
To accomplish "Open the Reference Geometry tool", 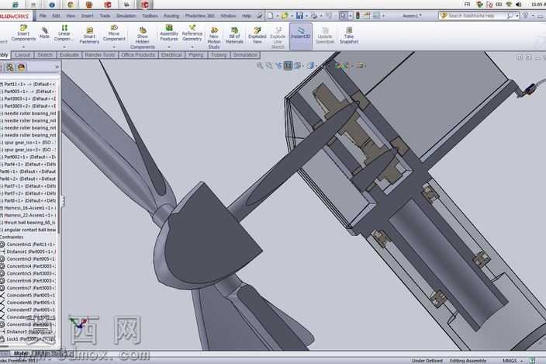I will point(192,33).
